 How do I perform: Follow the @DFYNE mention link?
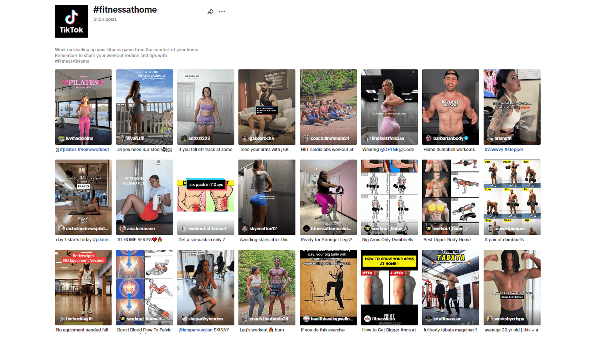(x=389, y=150)
